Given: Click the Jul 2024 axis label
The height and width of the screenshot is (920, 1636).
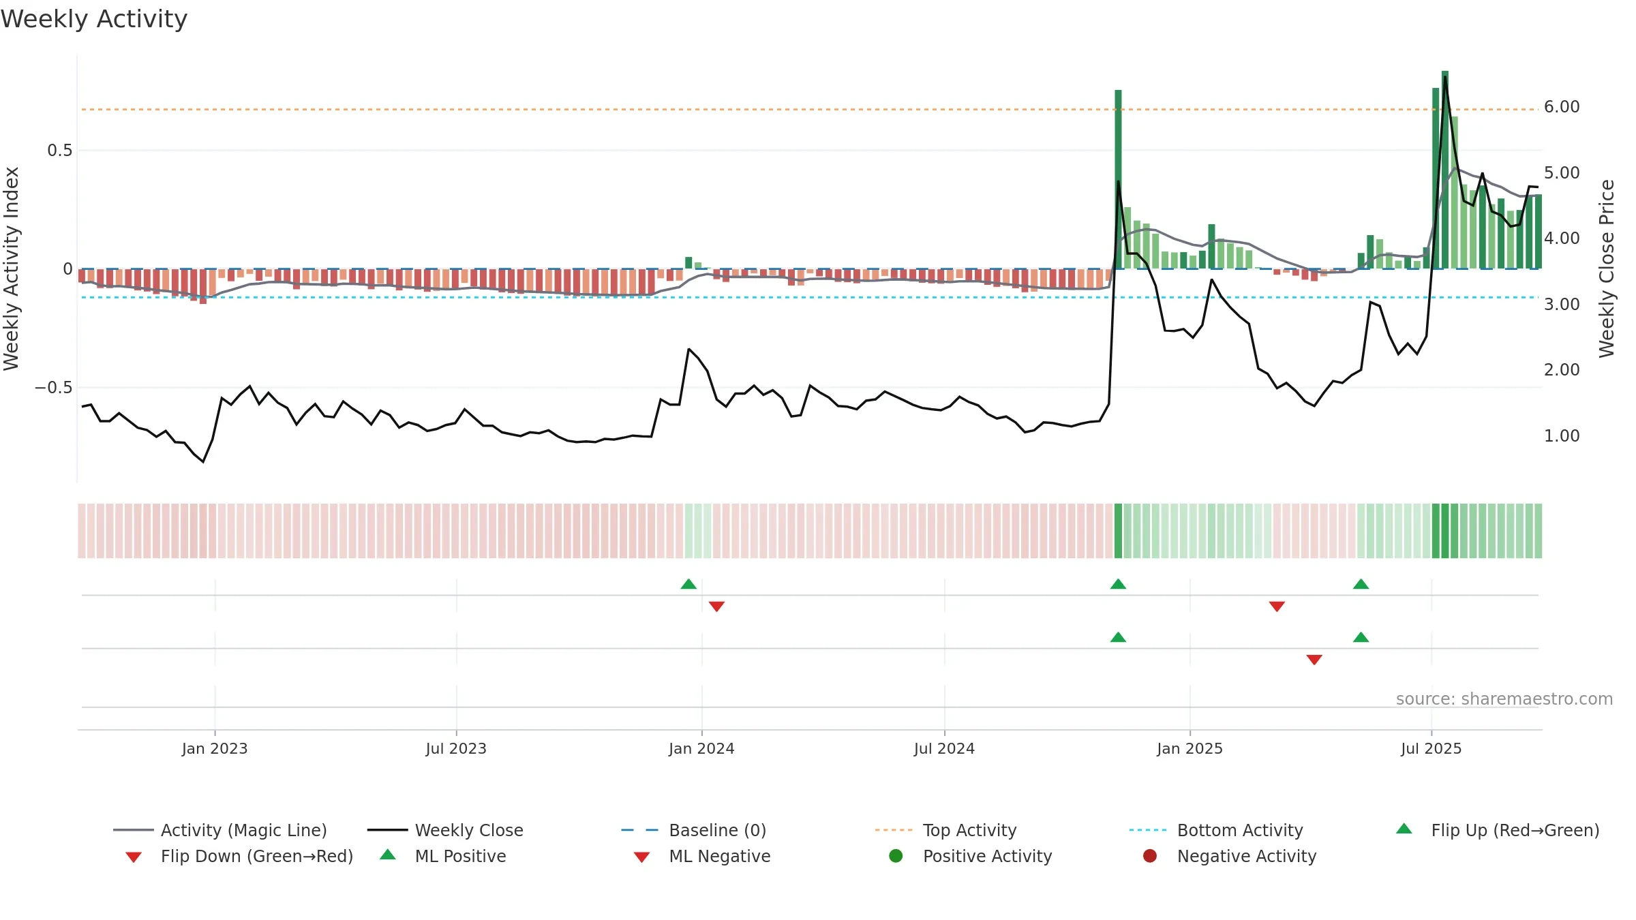Looking at the screenshot, I should coord(944,748).
